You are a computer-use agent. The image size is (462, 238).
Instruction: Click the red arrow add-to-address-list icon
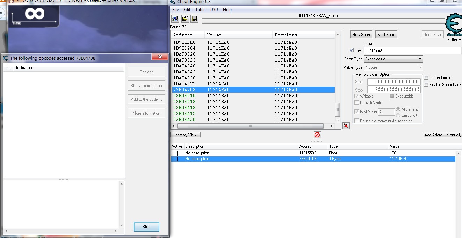point(346,126)
